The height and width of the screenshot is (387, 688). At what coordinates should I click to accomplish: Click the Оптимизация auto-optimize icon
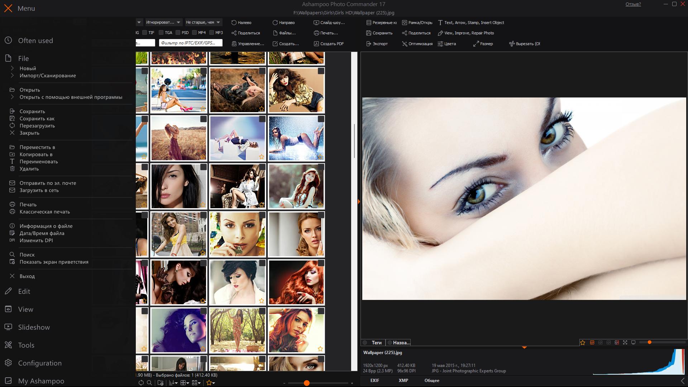(x=405, y=44)
